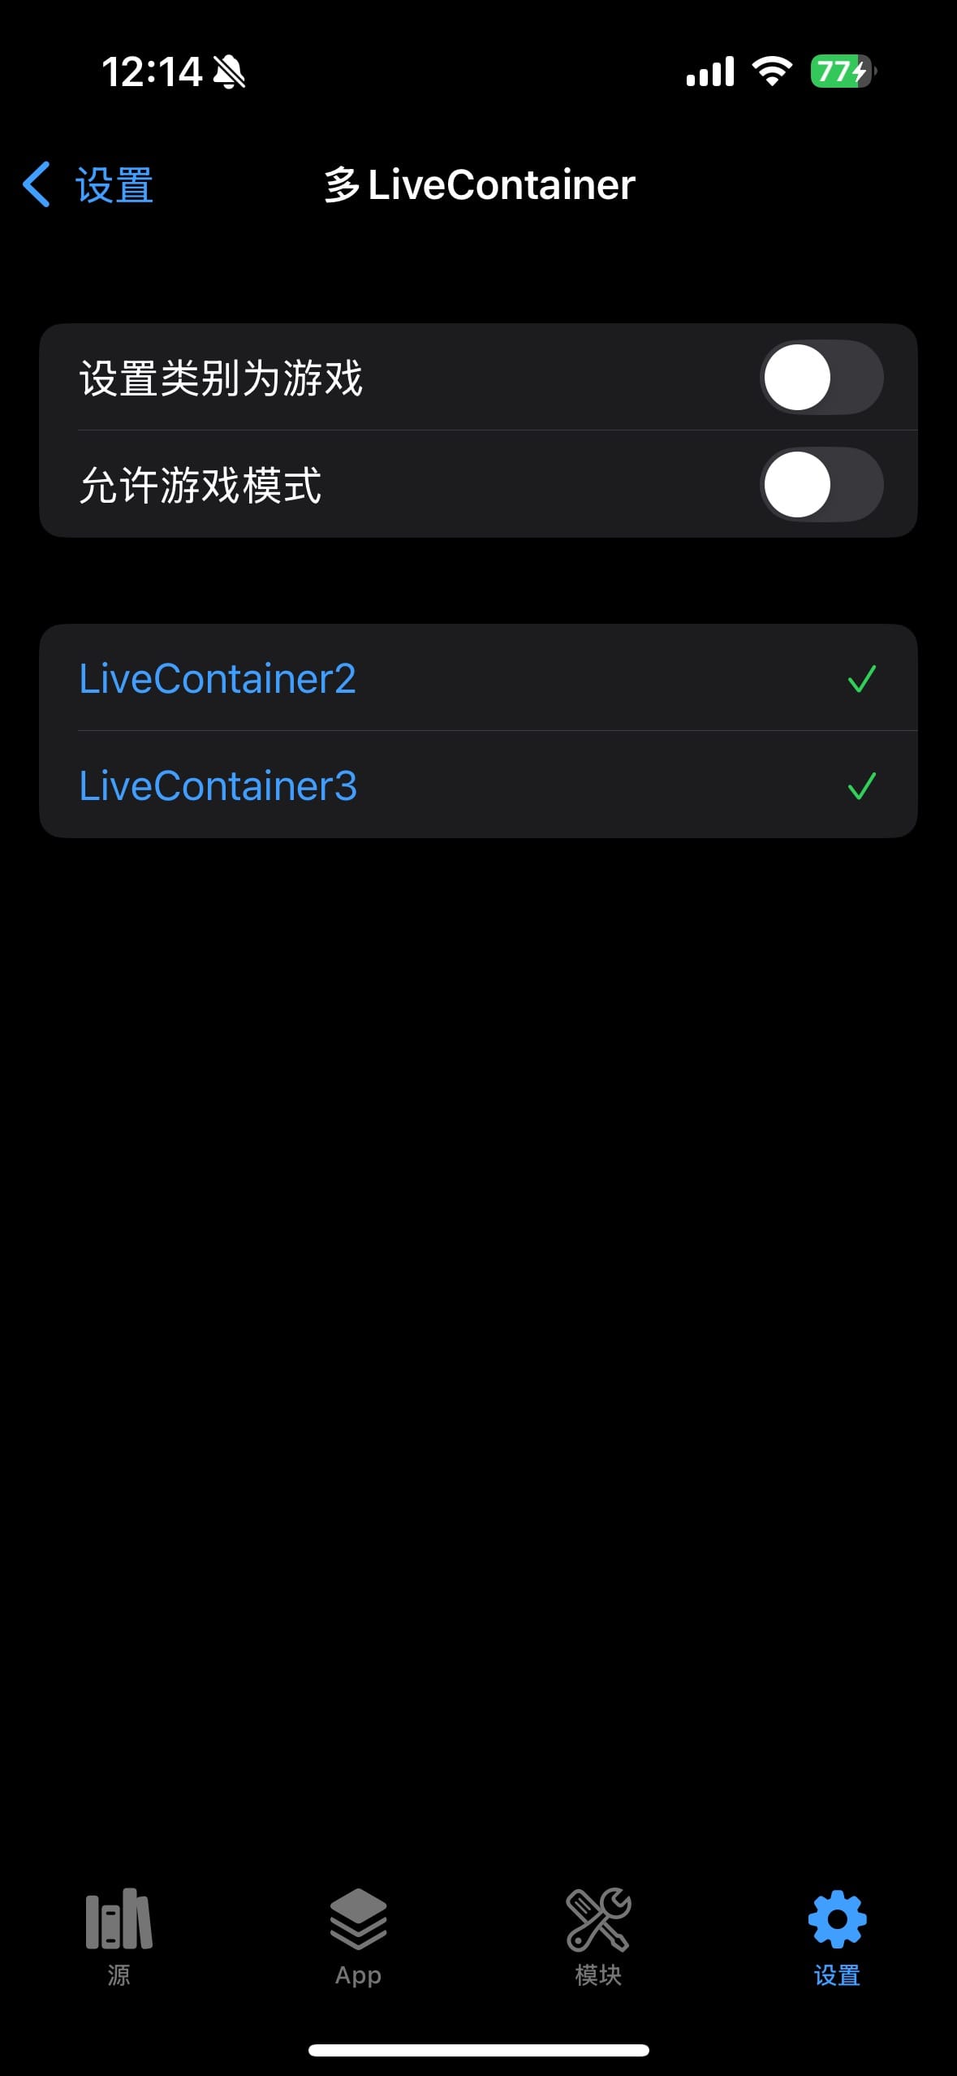
Task: Tap the 源 tab label
Action: tap(119, 1975)
